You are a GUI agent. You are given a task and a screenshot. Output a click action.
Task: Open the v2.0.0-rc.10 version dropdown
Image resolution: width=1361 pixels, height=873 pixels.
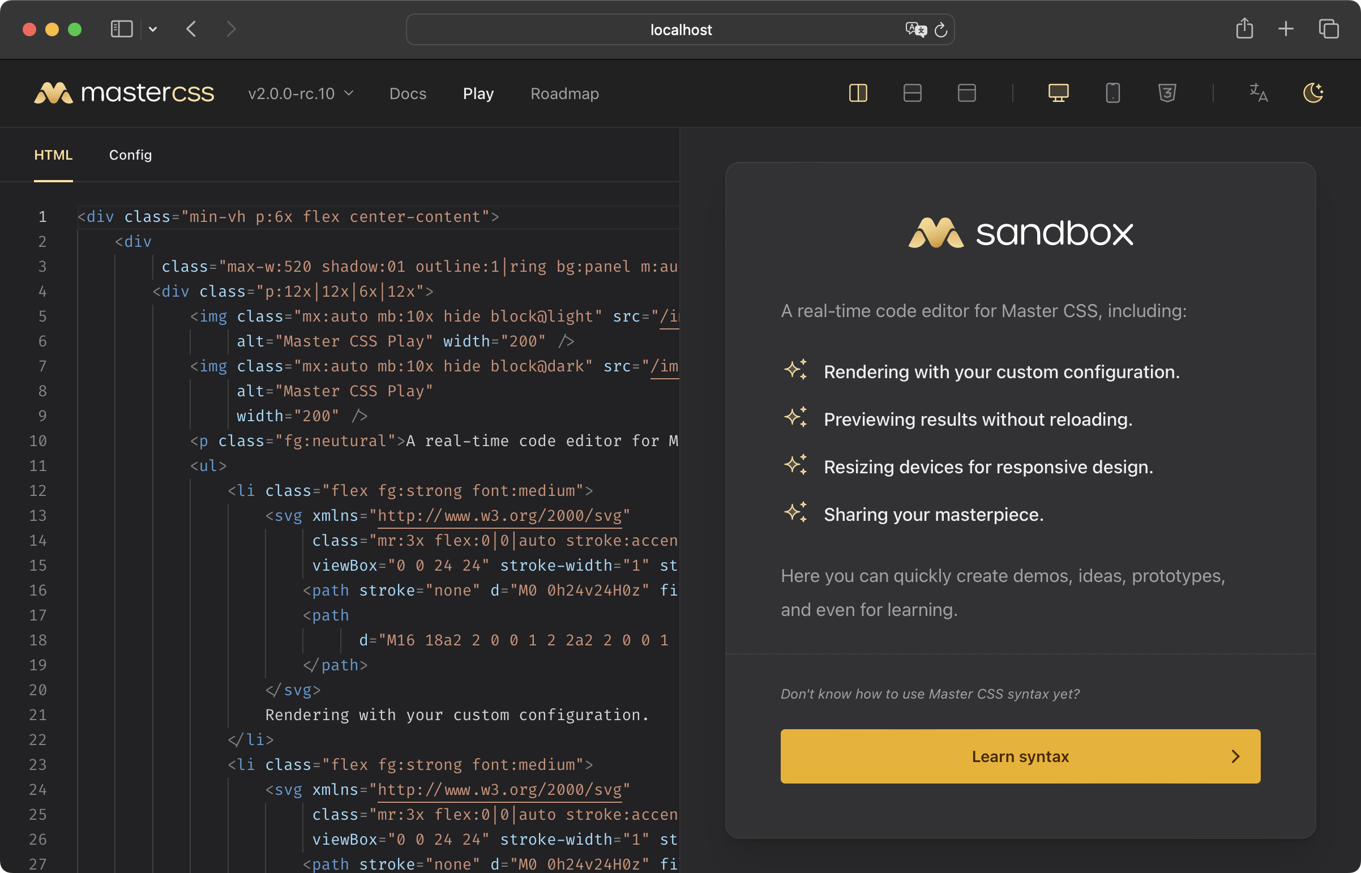point(301,93)
